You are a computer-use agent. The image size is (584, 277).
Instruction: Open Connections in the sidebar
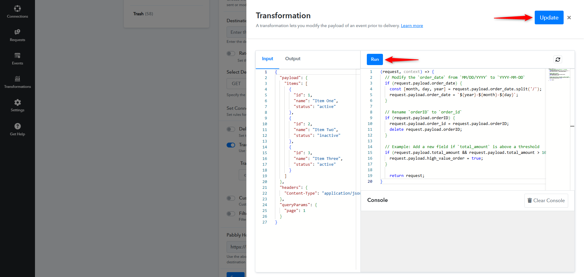(17, 12)
